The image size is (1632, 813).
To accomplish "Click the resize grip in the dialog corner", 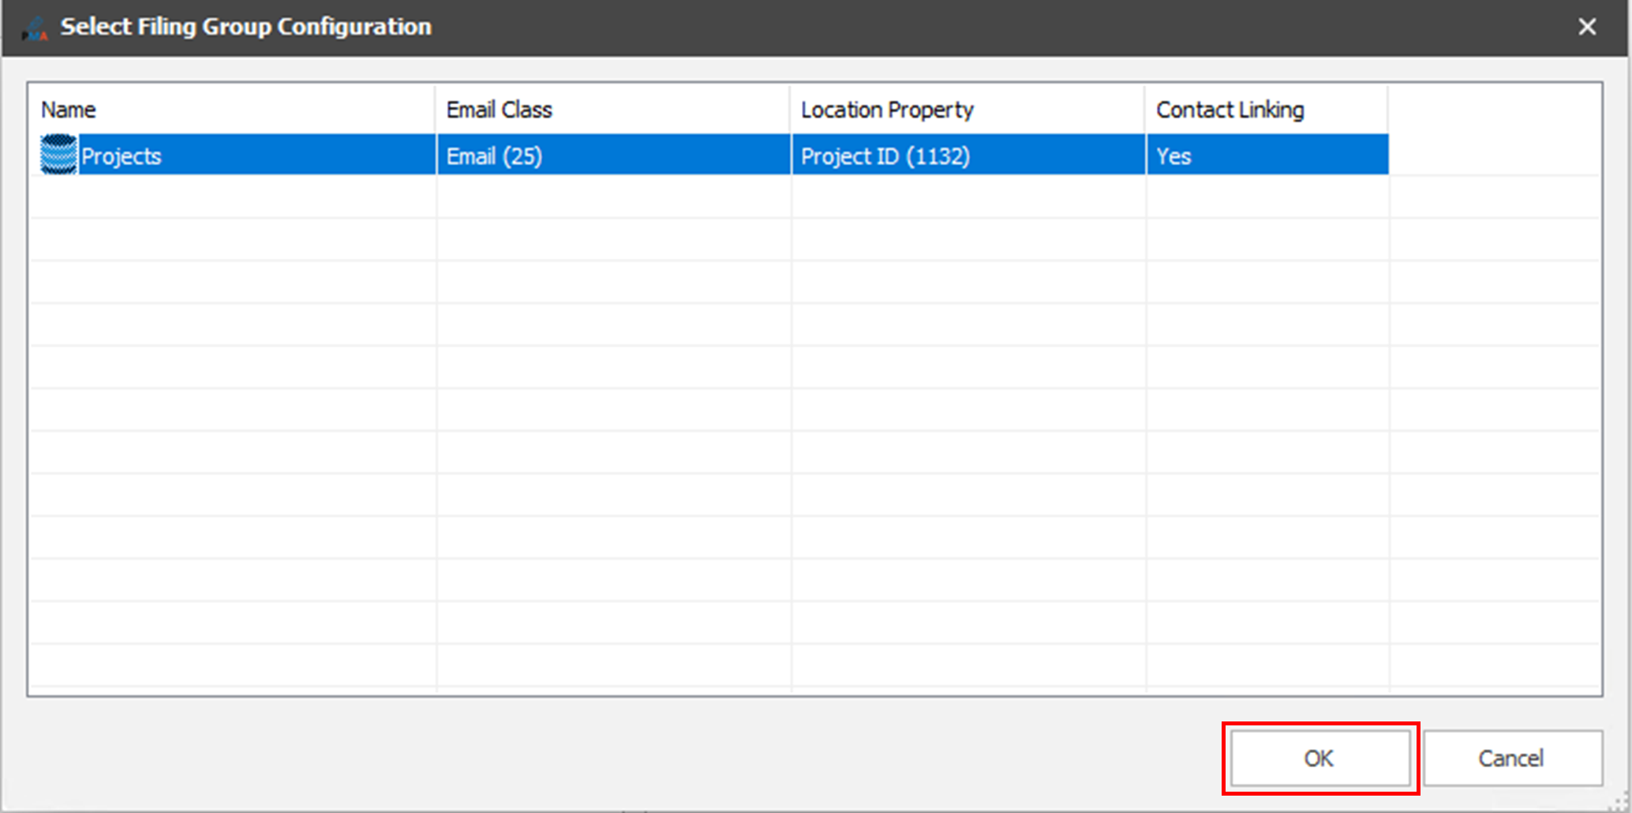I will pyautogui.click(x=1621, y=802).
